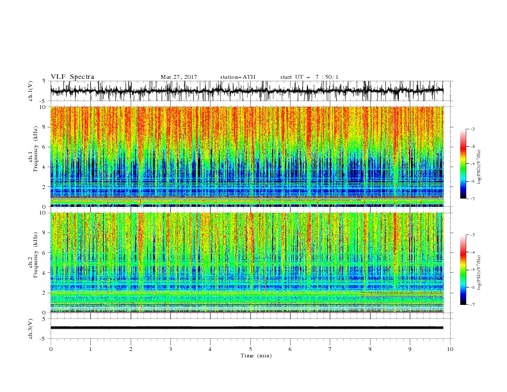Click the lower ch.2 PSD color bar
Screen dimensions: 507x392
pyautogui.click(x=463, y=270)
